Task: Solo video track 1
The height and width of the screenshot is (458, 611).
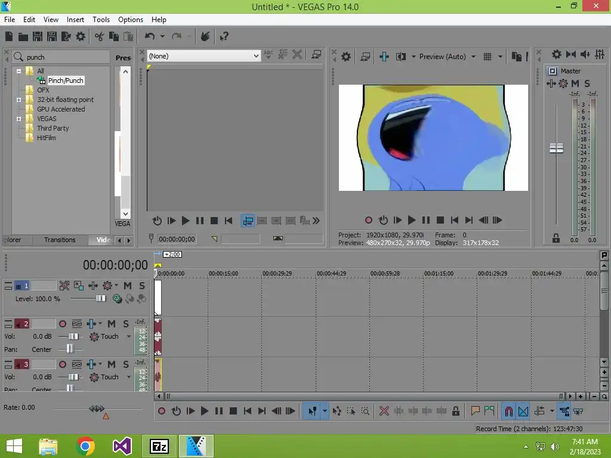Action: pos(142,286)
